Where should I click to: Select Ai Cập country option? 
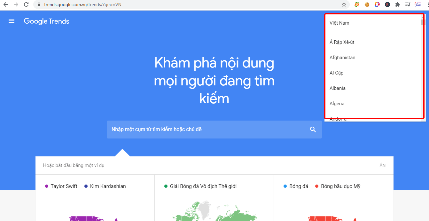[336, 73]
